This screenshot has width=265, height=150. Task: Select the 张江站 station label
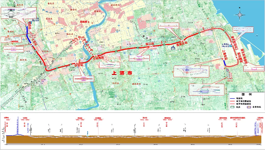150,44
